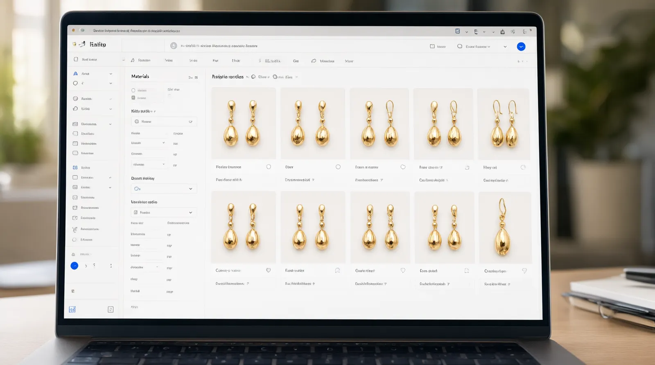Click the share icon in the window title bar
Viewport: 655px width, 365px height.
(x=502, y=32)
